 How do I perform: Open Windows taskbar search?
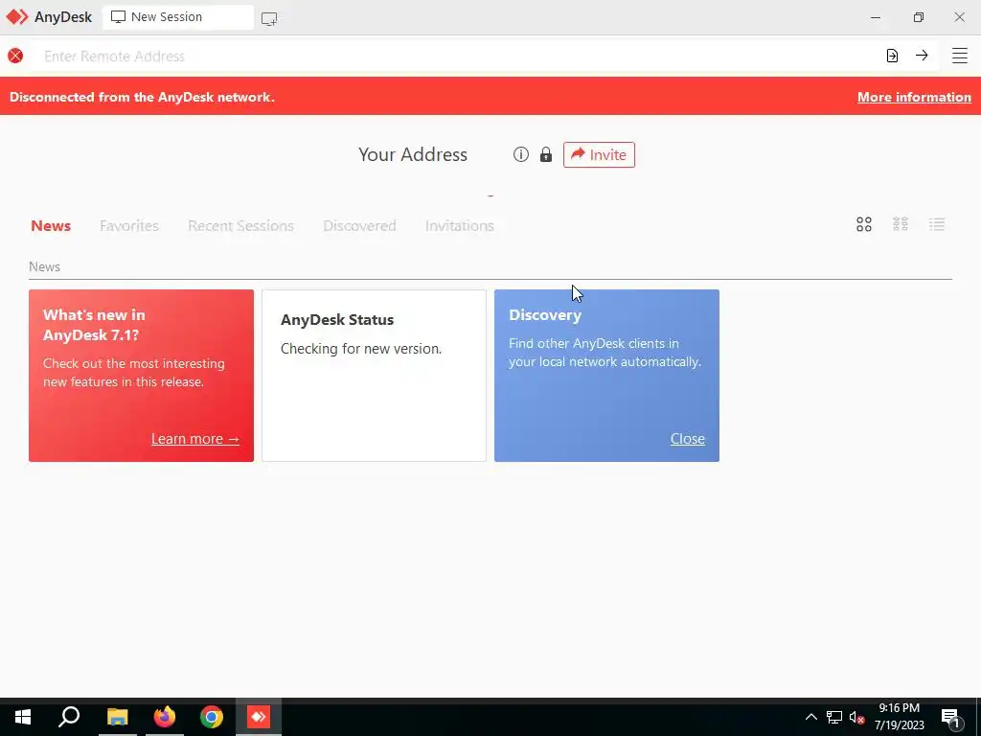point(69,717)
